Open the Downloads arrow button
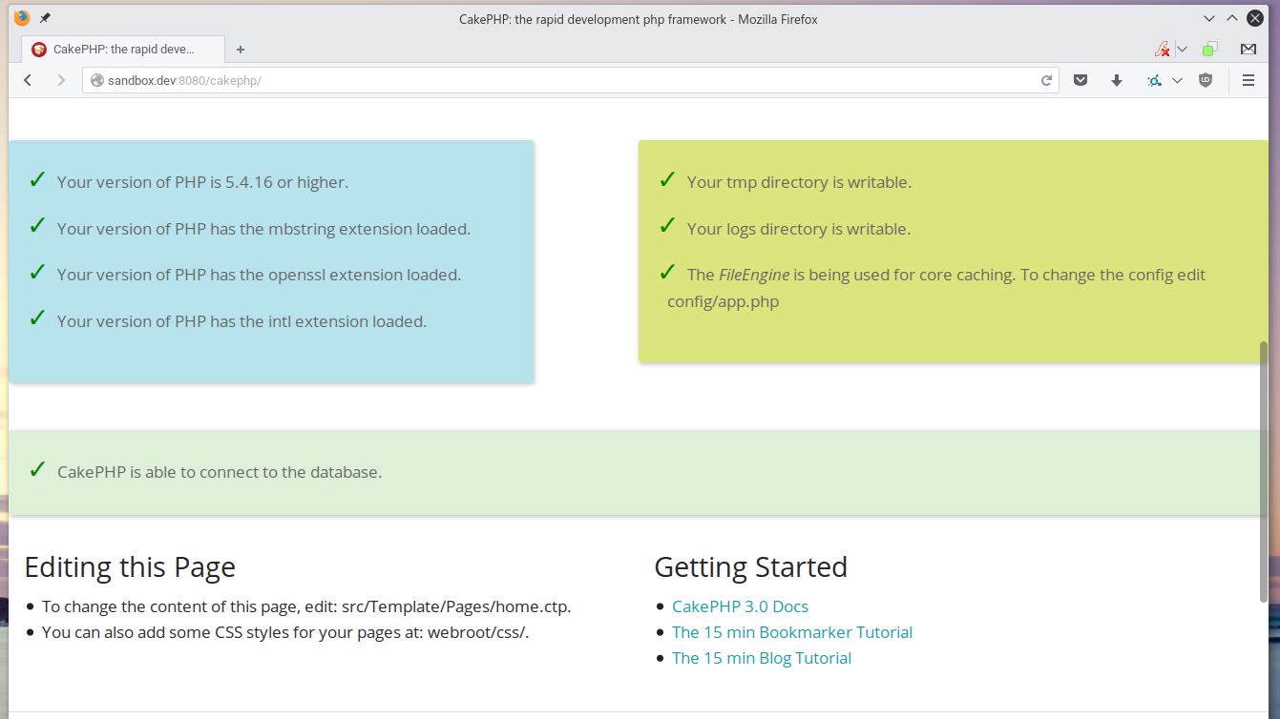Image resolution: width=1280 pixels, height=719 pixels. (x=1117, y=81)
